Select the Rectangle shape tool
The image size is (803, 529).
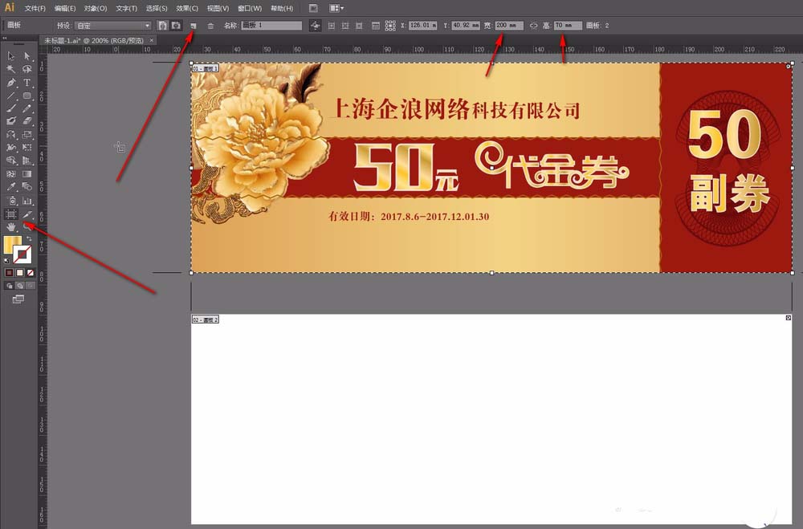coord(26,96)
